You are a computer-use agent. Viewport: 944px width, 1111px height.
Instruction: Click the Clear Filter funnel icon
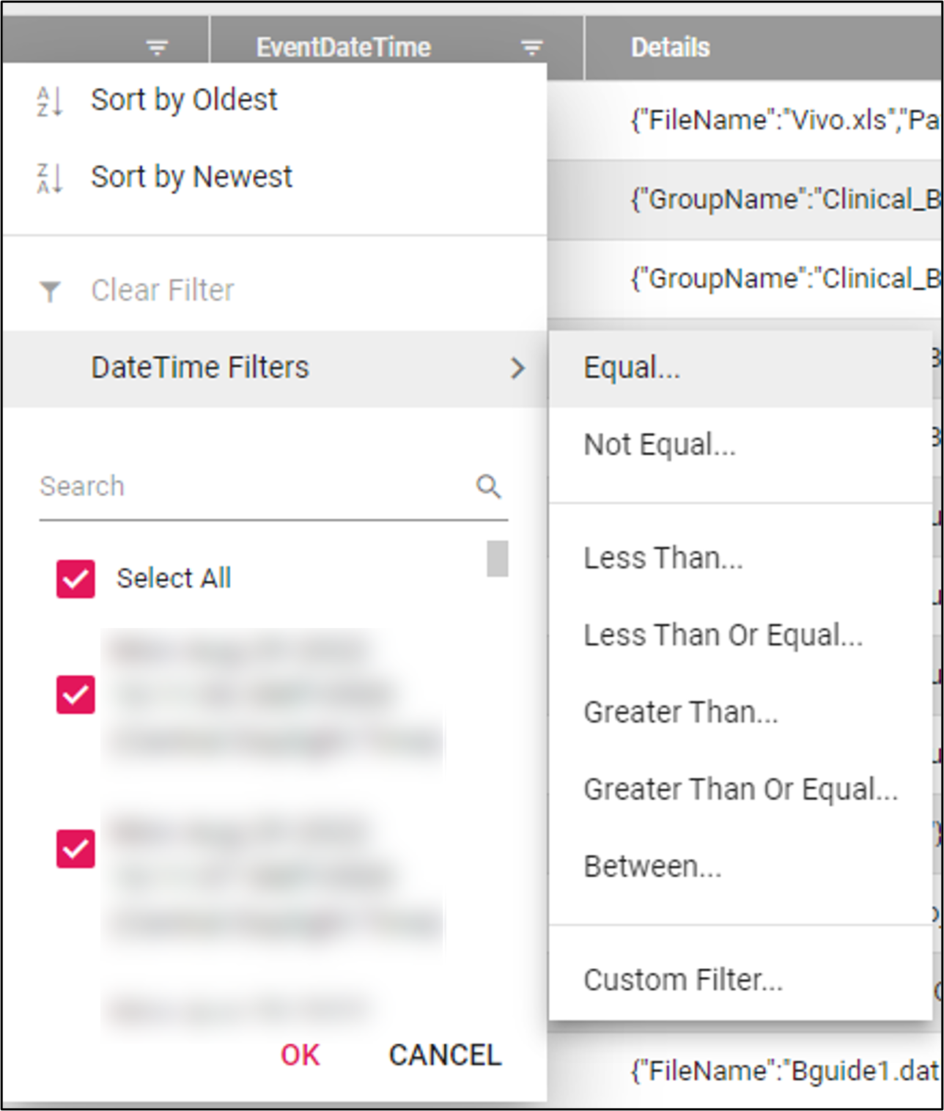tap(49, 290)
